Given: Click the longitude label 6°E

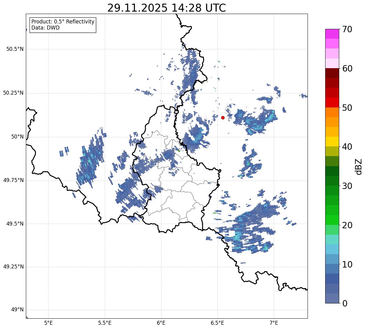Looking at the screenshot, I should point(161,323).
